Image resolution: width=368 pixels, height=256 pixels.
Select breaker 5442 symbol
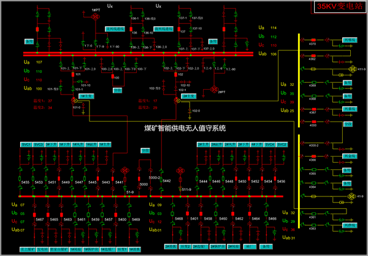pos(161,180)
